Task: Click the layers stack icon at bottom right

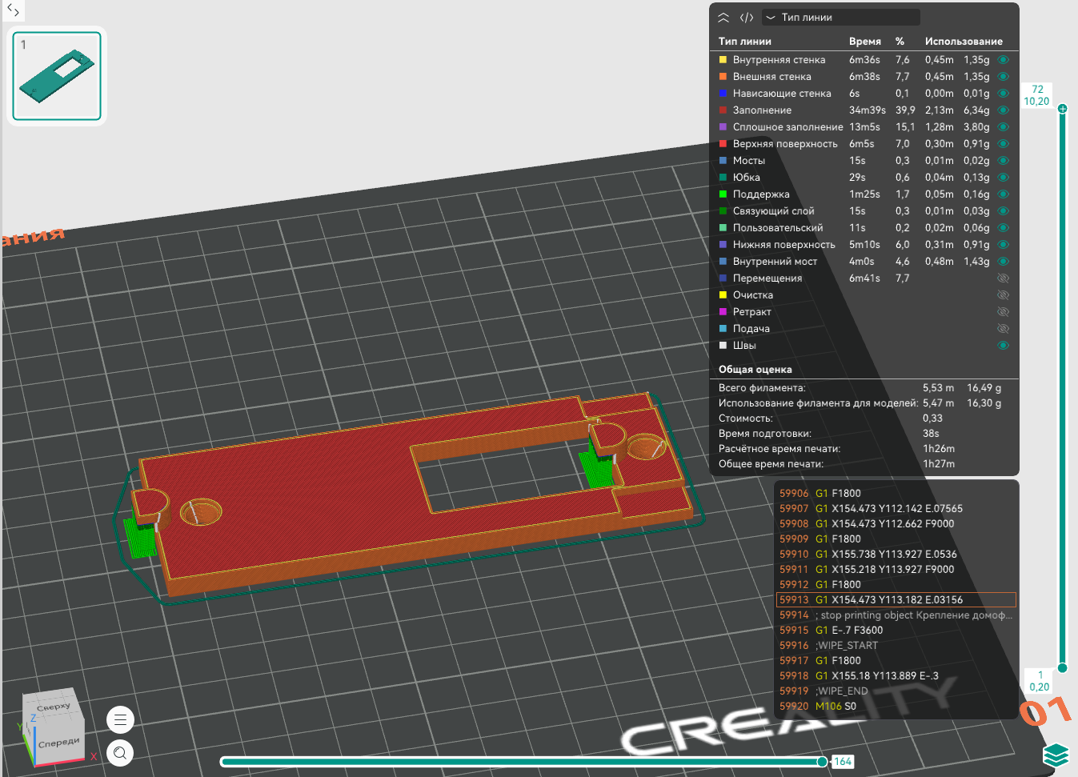Action: 1056,755
